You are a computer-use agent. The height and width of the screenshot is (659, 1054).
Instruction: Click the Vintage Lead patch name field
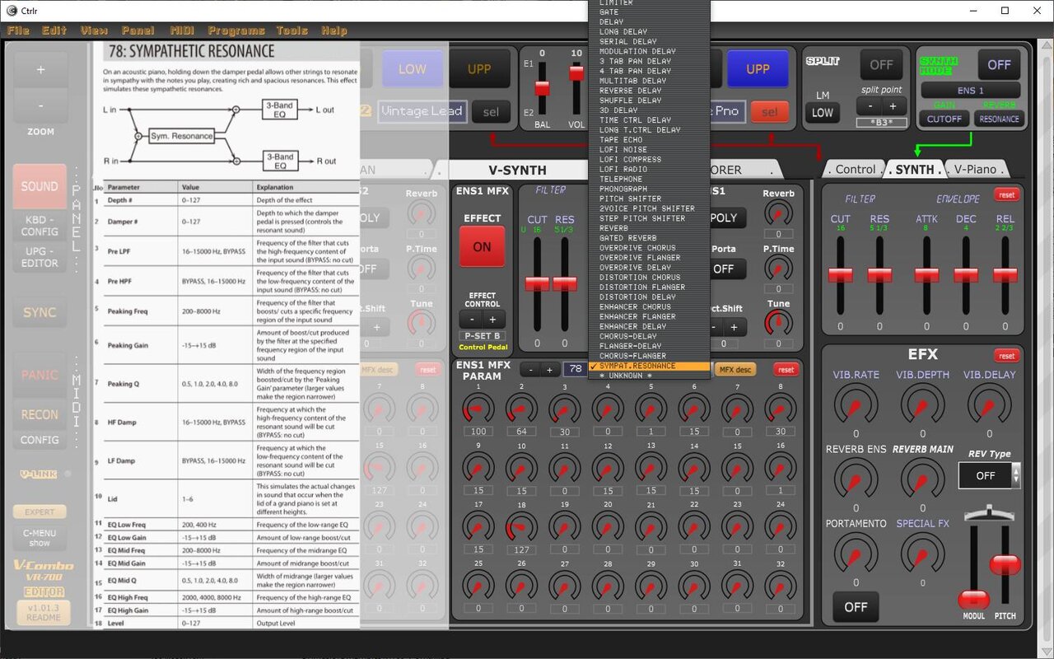422,111
